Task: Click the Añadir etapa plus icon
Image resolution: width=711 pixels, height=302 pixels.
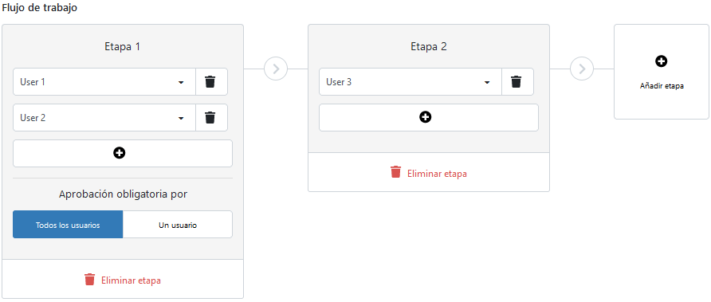Action: pyautogui.click(x=661, y=61)
